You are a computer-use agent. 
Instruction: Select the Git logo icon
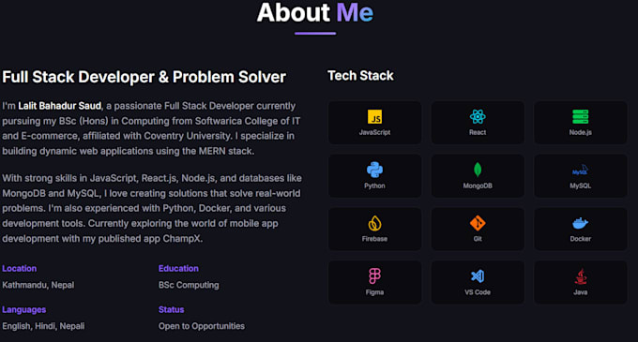(x=478, y=223)
